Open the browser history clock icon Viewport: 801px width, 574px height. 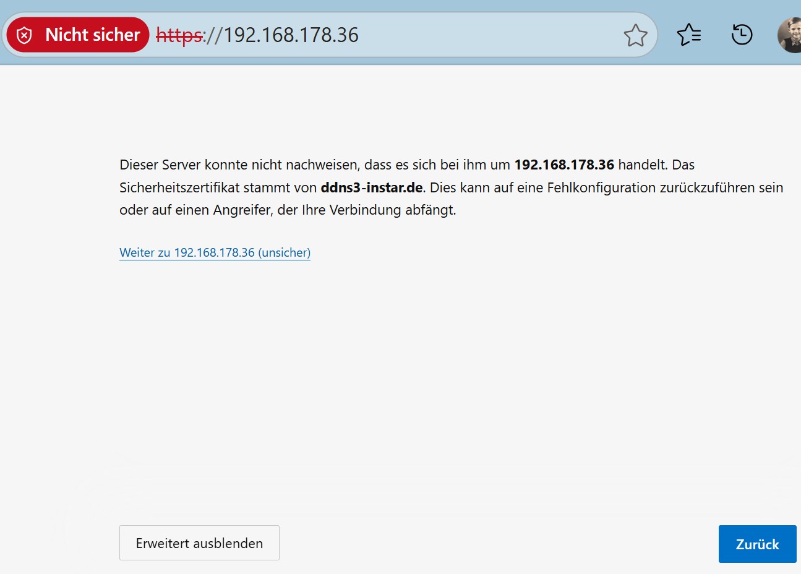742,35
